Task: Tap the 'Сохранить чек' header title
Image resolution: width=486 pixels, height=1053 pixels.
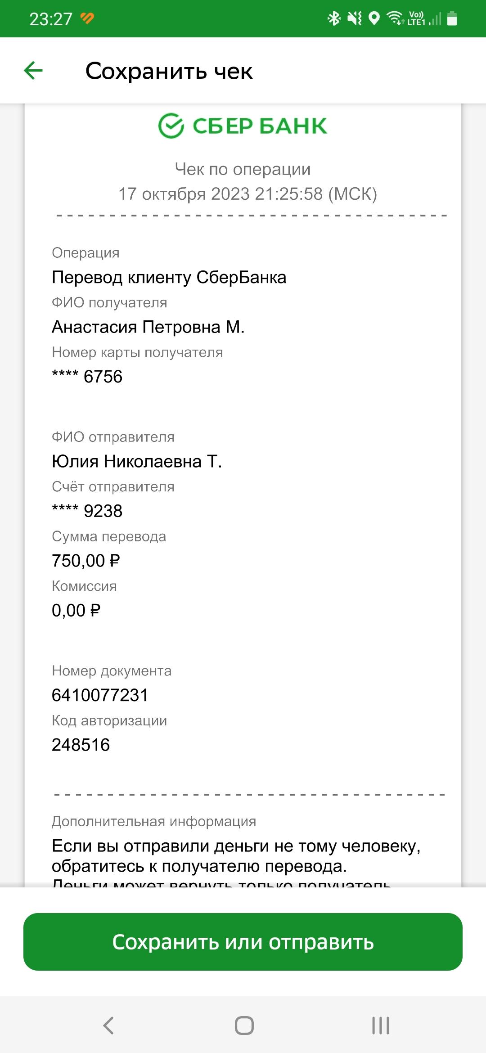Action: click(169, 71)
